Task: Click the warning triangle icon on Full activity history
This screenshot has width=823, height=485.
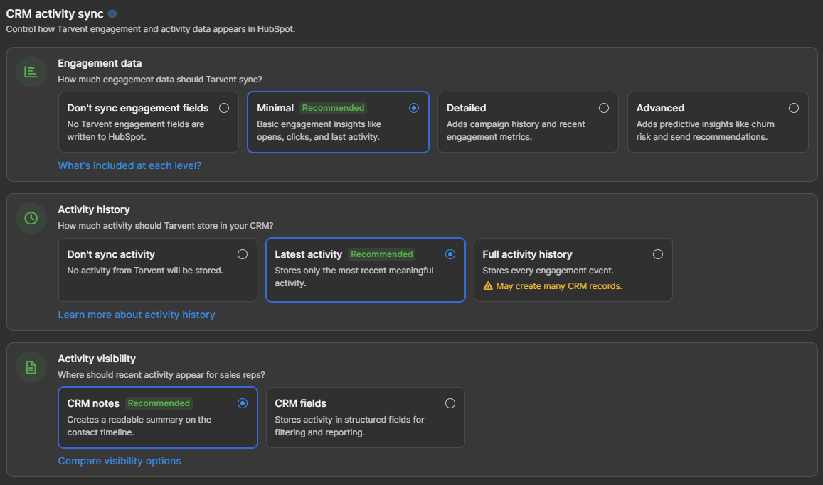Action: tap(487, 286)
